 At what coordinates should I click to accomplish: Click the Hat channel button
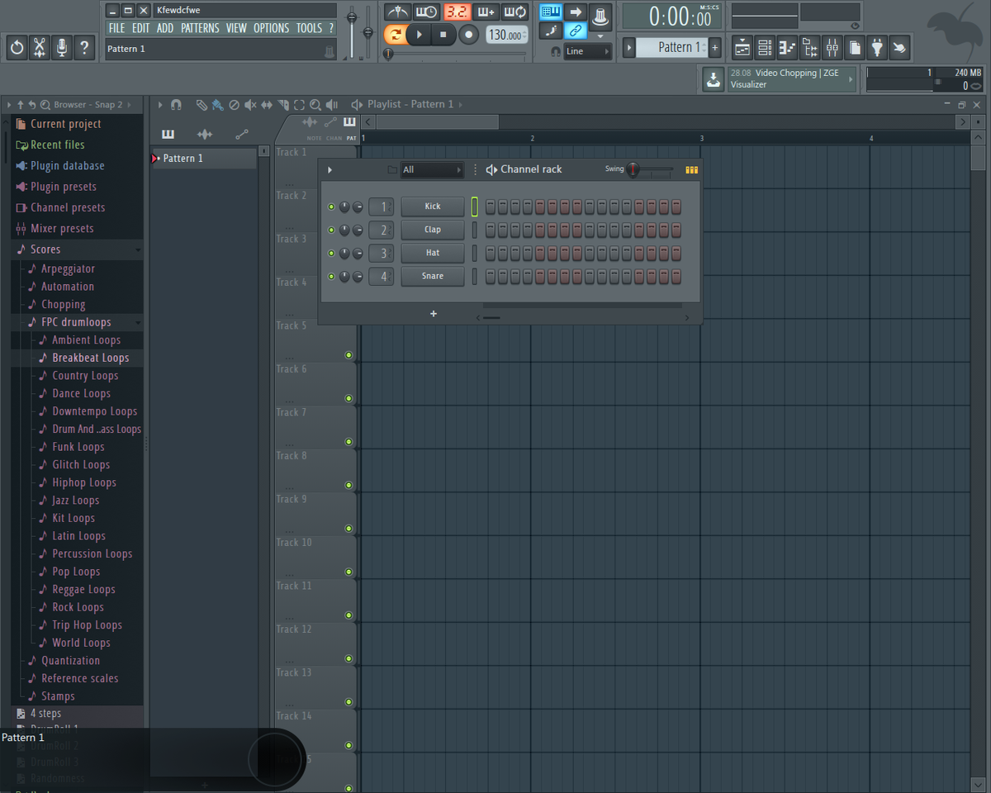click(x=433, y=253)
